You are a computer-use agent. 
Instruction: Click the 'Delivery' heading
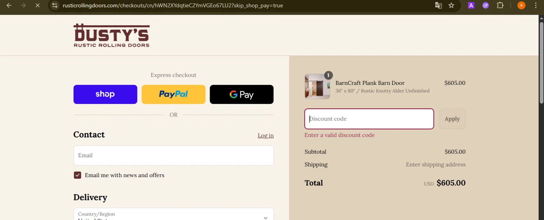click(x=90, y=197)
